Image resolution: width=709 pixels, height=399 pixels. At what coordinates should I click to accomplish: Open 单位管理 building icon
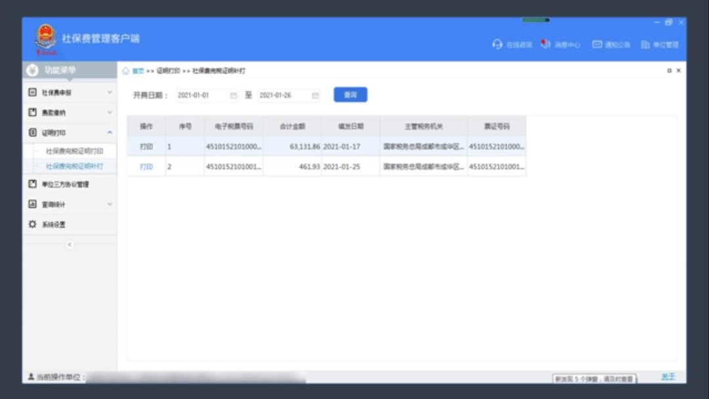pos(645,45)
